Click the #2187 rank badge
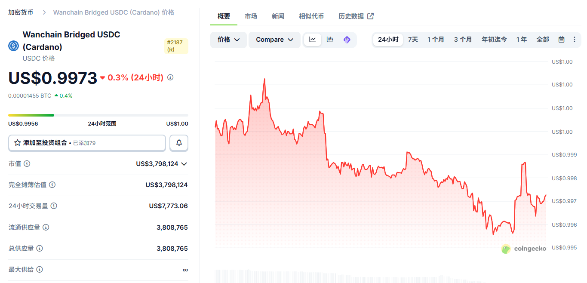Screen dimensions: 587x283 176,46
